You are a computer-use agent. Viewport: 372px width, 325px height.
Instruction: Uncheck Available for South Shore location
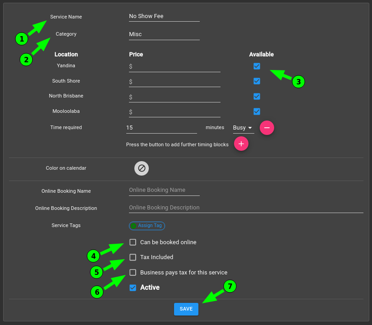(x=257, y=81)
